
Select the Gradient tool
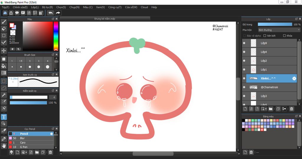click(x=4, y=73)
